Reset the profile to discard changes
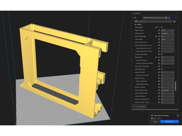 pyautogui.click(x=173, y=18)
